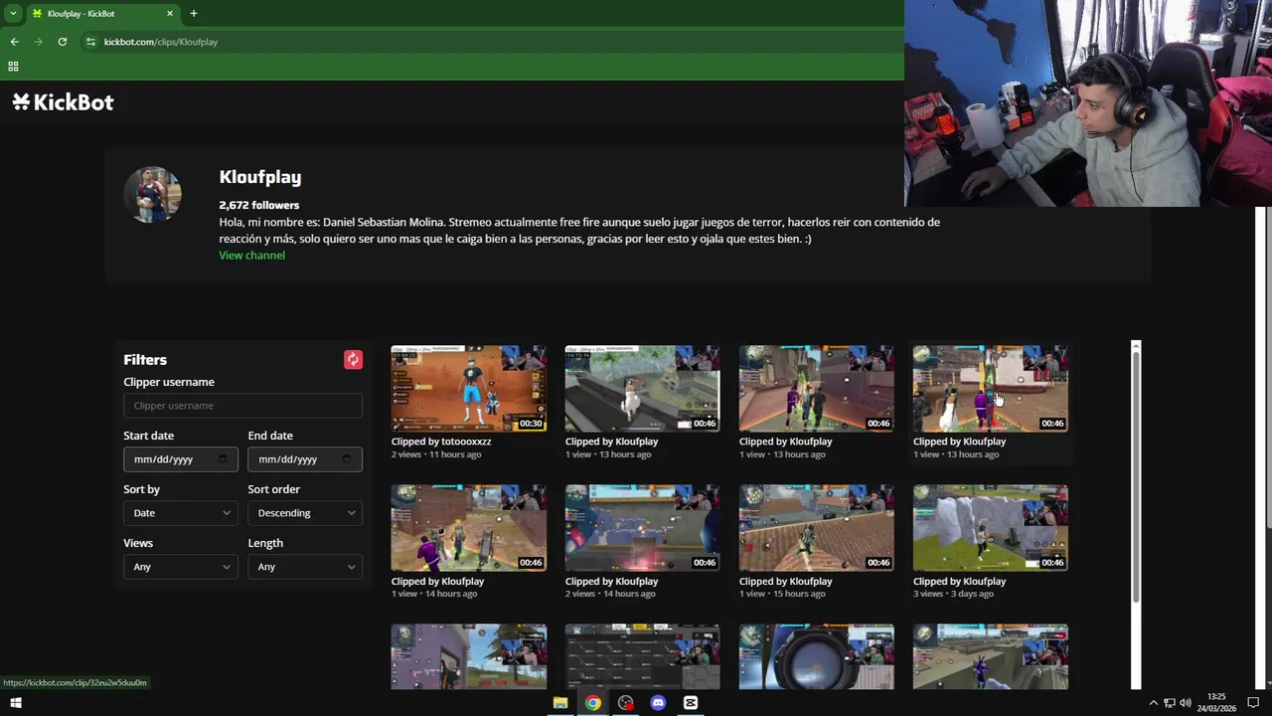Screen dimensions: 1272x716
Task: Show hidden system tray icons
Action: coord(1153,703)
